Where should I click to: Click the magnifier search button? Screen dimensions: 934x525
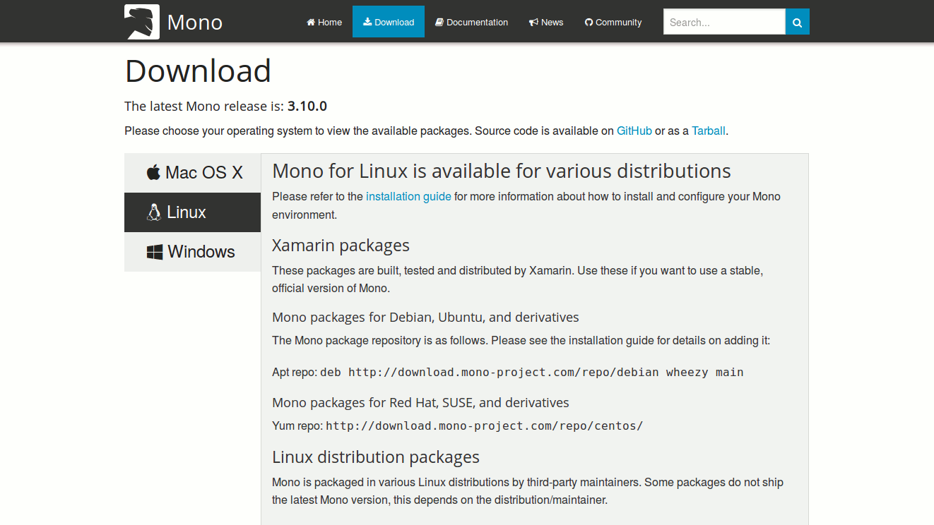click(x=798, y=22)
